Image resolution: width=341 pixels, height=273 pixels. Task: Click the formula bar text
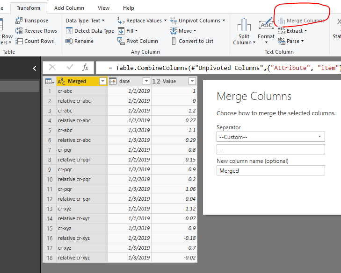coord(224,68)
